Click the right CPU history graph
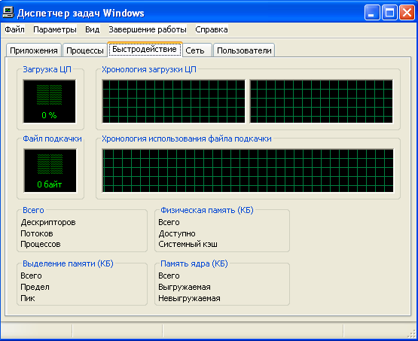The image size is (418, 341). click(322, 101)
